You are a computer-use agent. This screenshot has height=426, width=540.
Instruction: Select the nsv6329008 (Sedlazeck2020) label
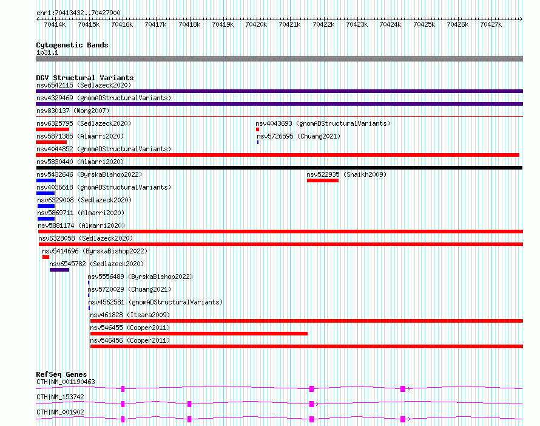(x=84, y=200)
